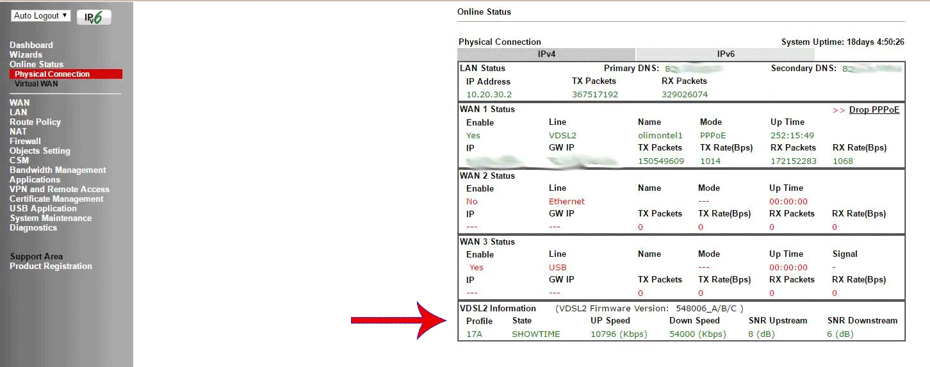Click the Drop PPPoE link
Image resolution: width=930 pixels, height=367 pixels.
click(874, 110)
